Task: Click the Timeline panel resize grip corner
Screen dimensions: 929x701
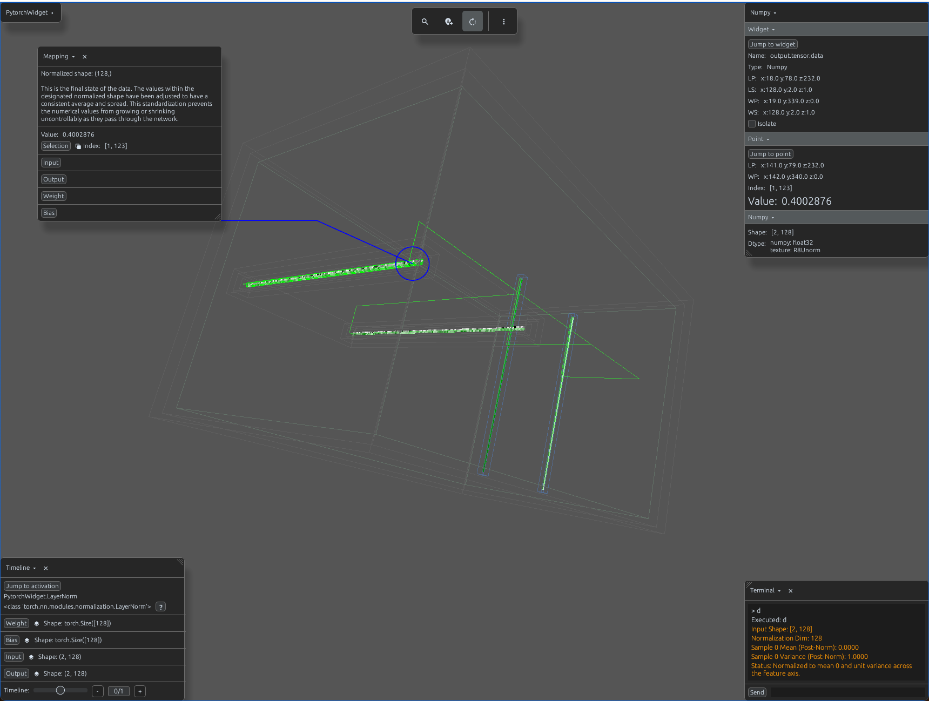Action: [180, 562]
